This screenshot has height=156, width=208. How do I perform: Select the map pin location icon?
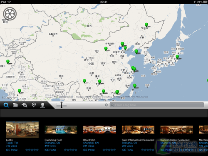(x=34, y=105)
